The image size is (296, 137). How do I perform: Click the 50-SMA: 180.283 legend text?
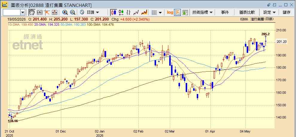coord(73,24)
